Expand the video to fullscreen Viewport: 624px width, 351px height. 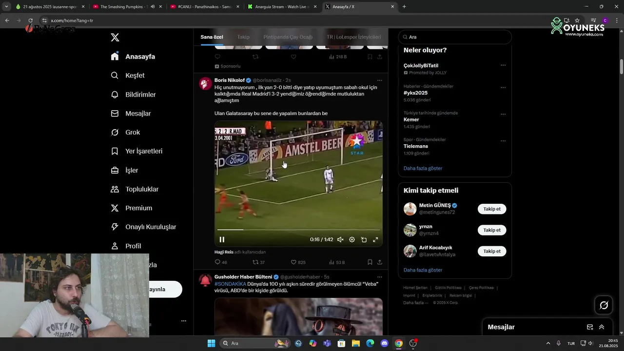click(x=375, y=239)
